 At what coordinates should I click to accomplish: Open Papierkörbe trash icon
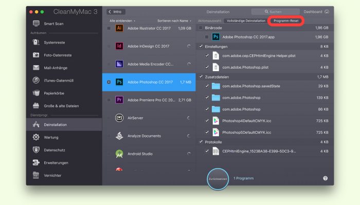pos(36,93)
